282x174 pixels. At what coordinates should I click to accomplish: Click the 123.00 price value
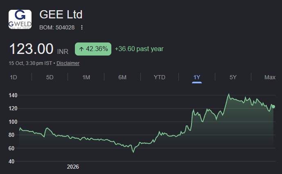pos(31,49)
